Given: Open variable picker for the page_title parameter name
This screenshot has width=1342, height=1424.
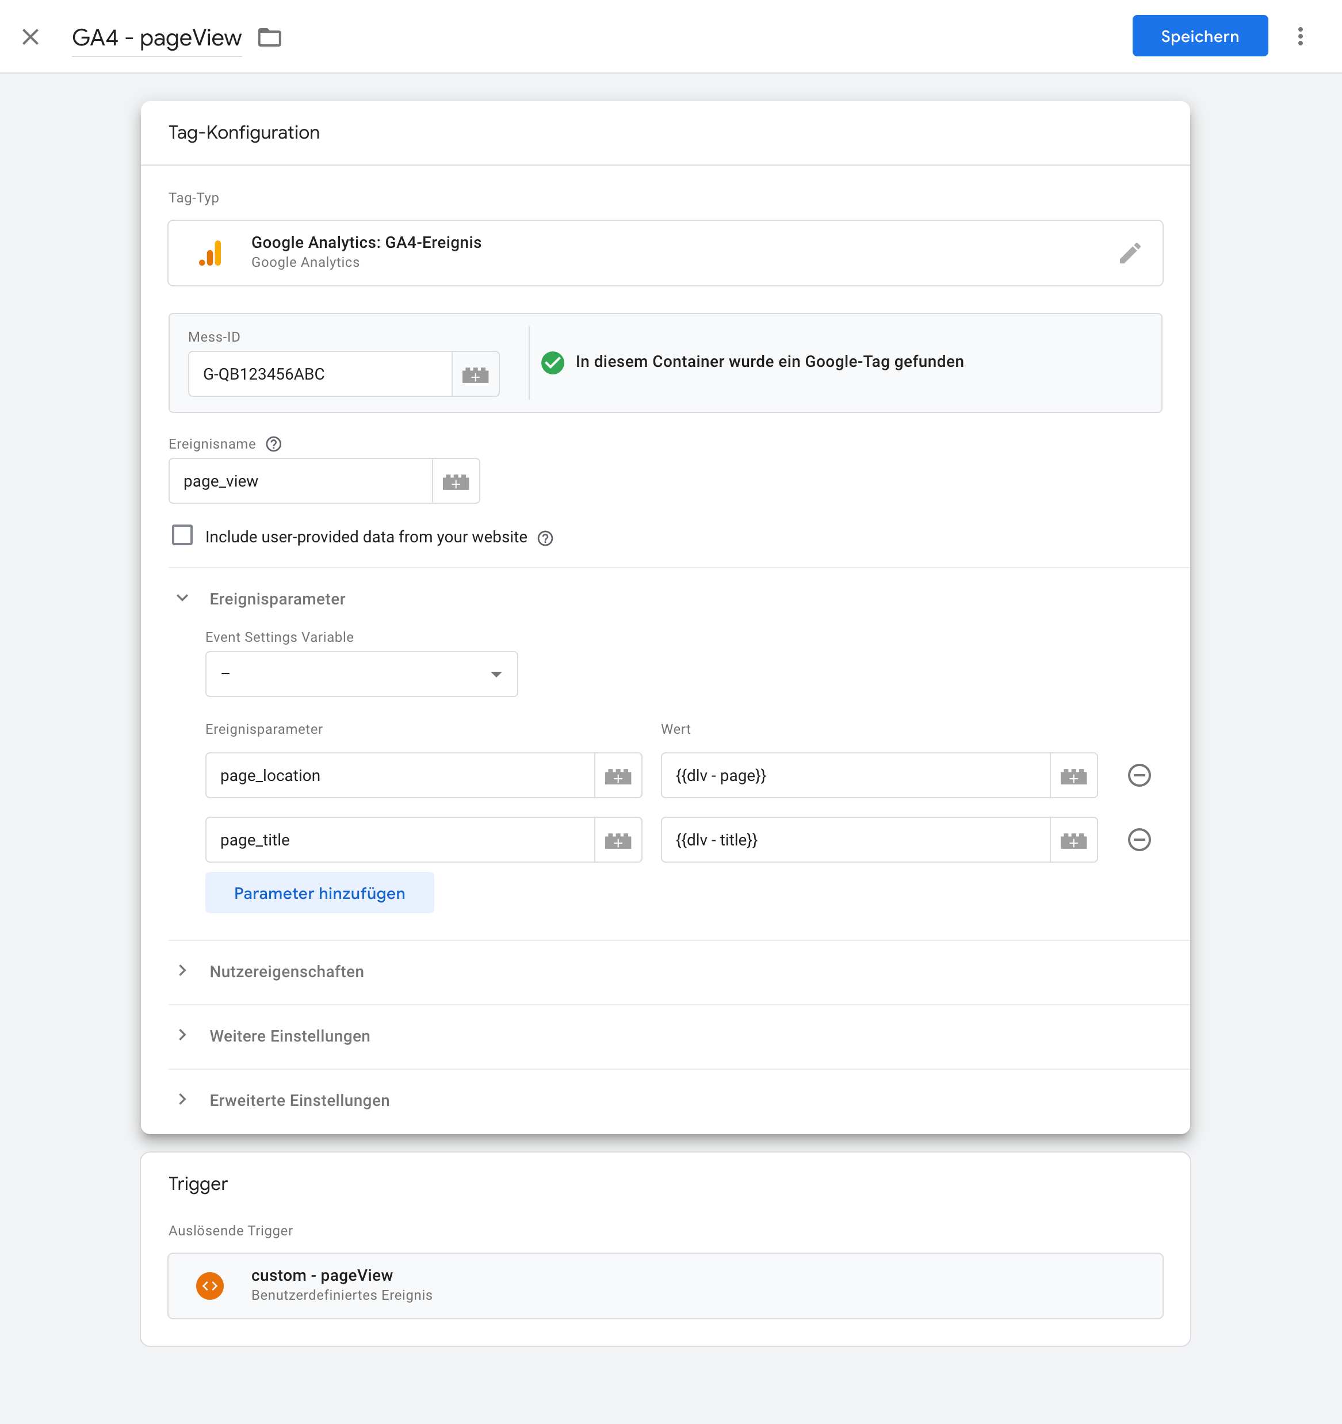Looking at the screenshot, I should 618,840.
